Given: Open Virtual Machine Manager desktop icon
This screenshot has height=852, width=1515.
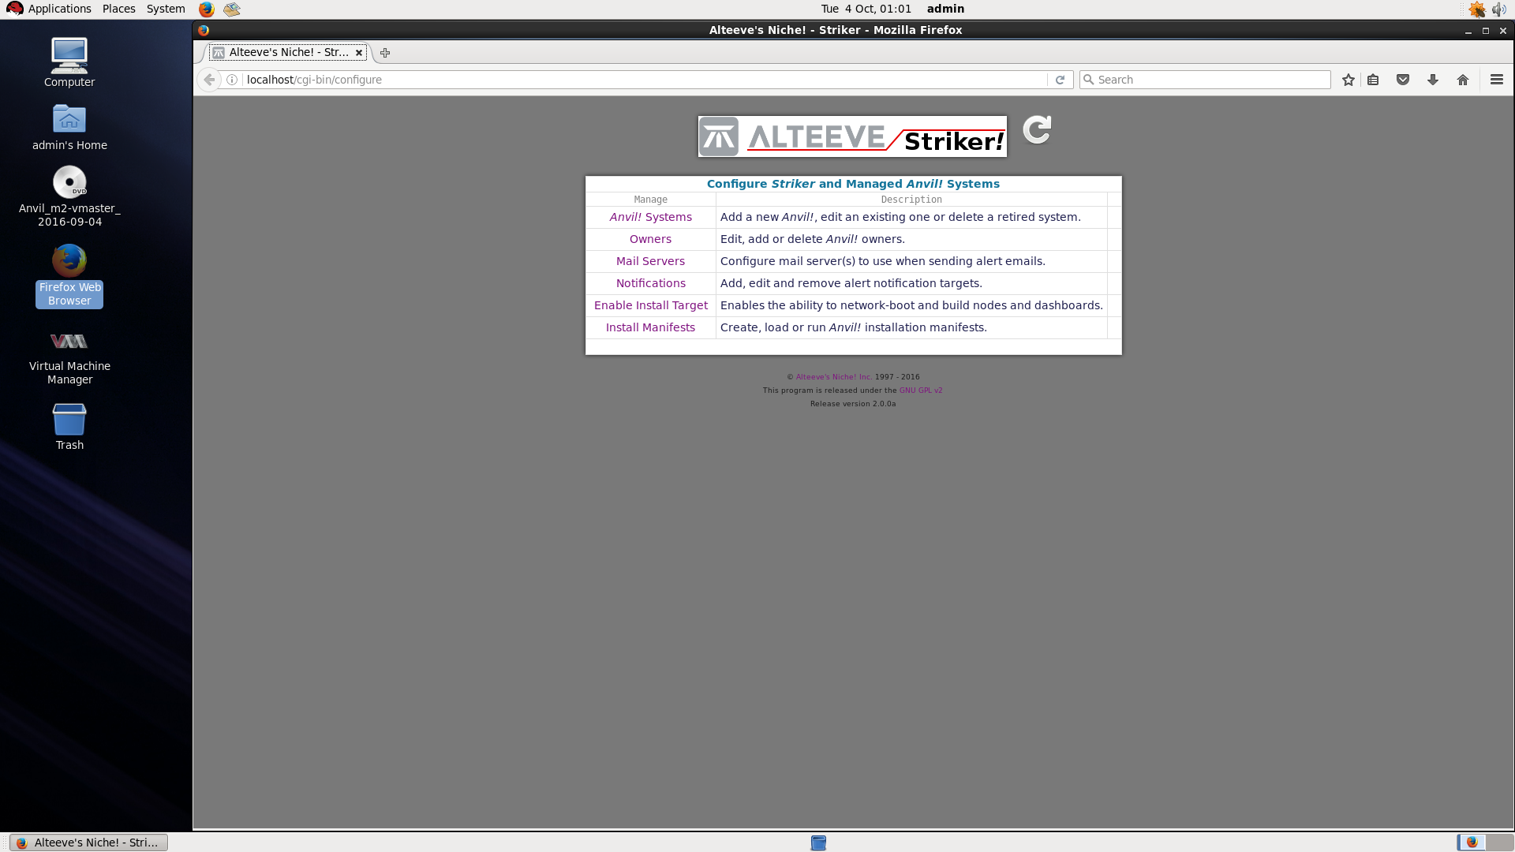Looking at the screenshot, I should (69, 357).
